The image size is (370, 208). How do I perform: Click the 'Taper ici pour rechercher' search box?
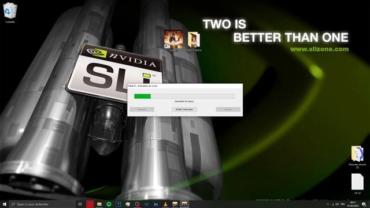(42, 204)
